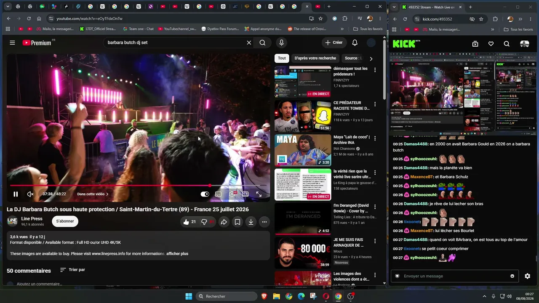Open "Team one - Chat" bookmark

point(138,29)
